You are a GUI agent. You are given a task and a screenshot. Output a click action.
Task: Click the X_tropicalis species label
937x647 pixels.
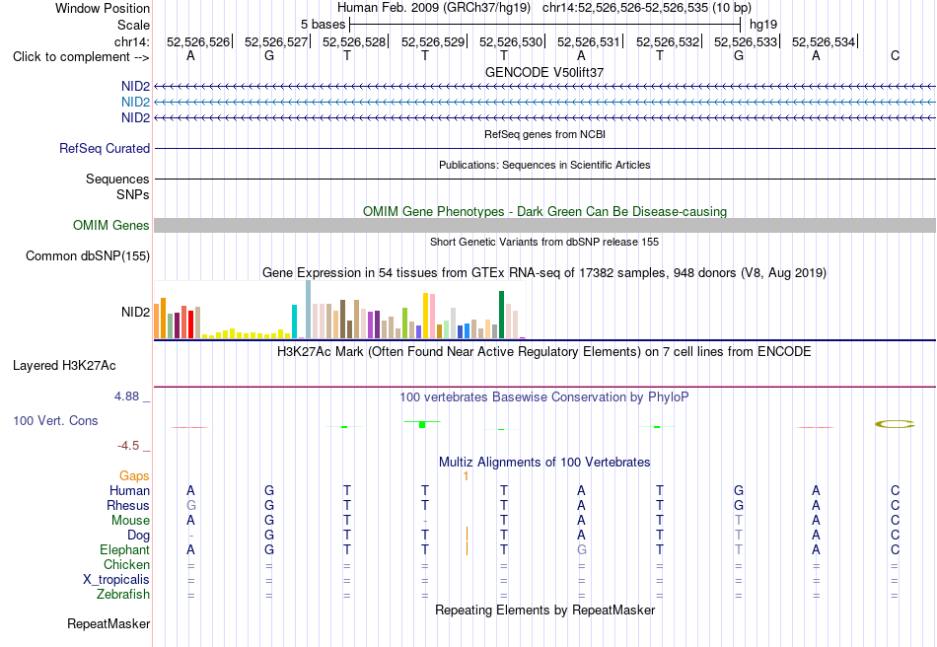116,580
